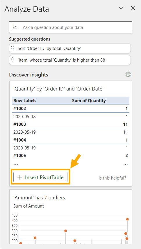Click the highest outlier dot near 400

(127, 219)
